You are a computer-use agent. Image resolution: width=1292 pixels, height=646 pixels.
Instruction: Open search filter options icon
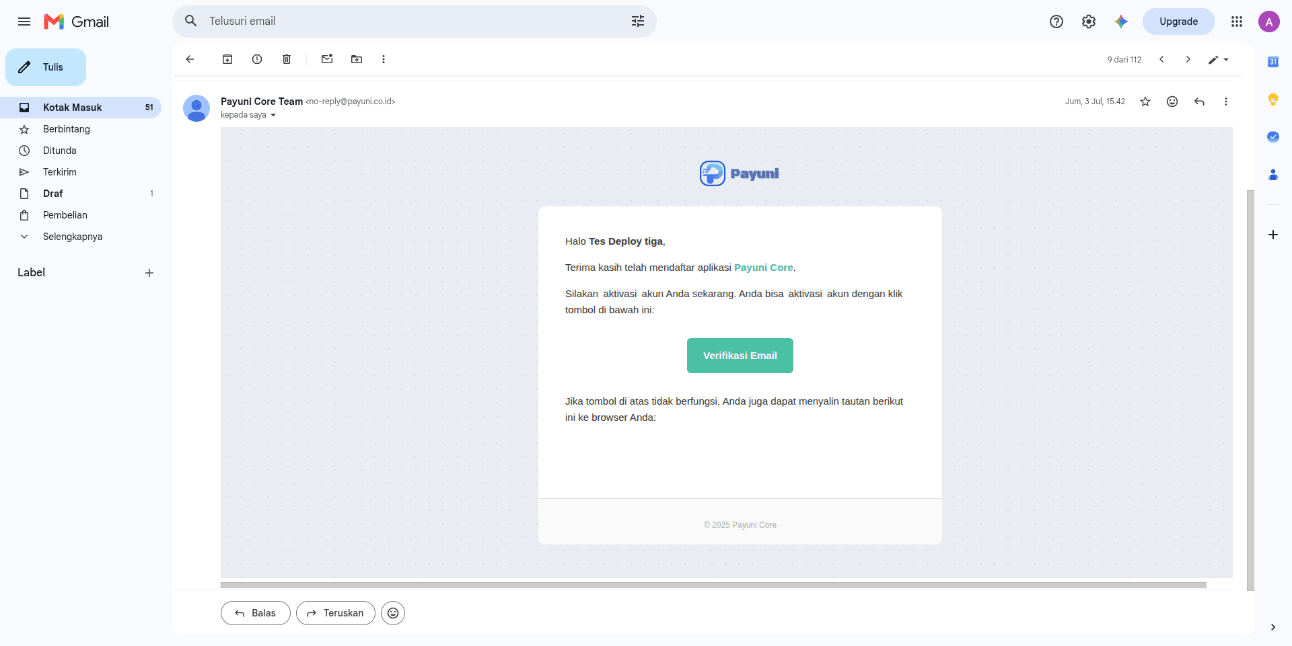638,21
